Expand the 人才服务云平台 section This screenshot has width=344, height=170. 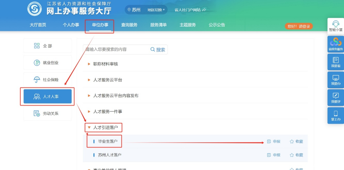click(108, 80)
